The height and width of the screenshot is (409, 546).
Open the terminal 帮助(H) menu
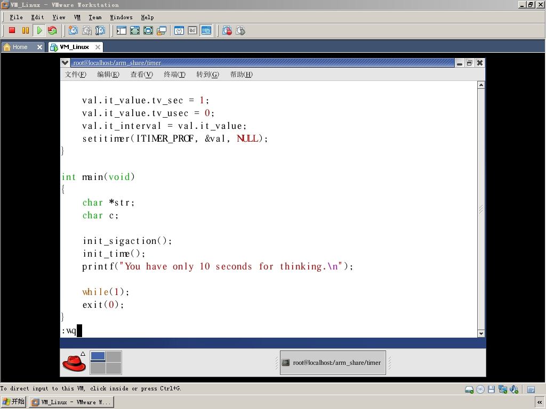point(242,75)
